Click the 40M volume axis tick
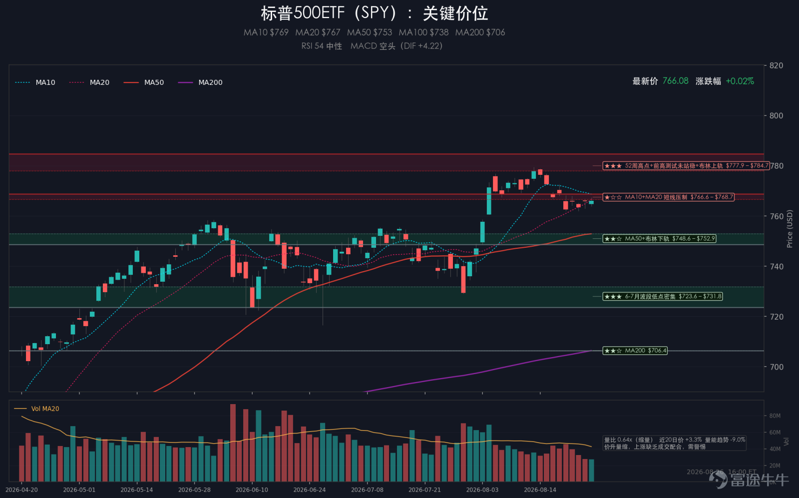799x498 pixels. coord(775,449)
